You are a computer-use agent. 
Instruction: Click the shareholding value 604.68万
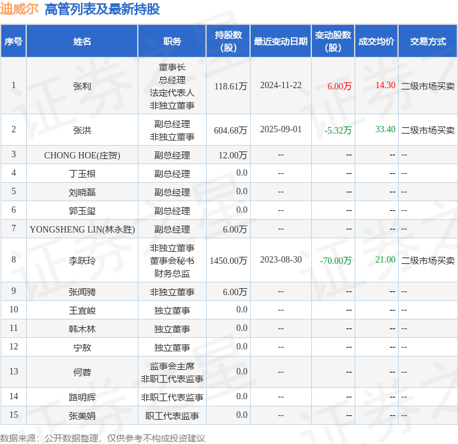point(230,130)
